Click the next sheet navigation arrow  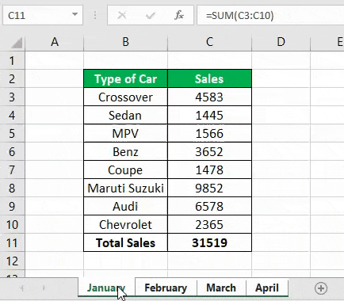click(x=44, y=288)
